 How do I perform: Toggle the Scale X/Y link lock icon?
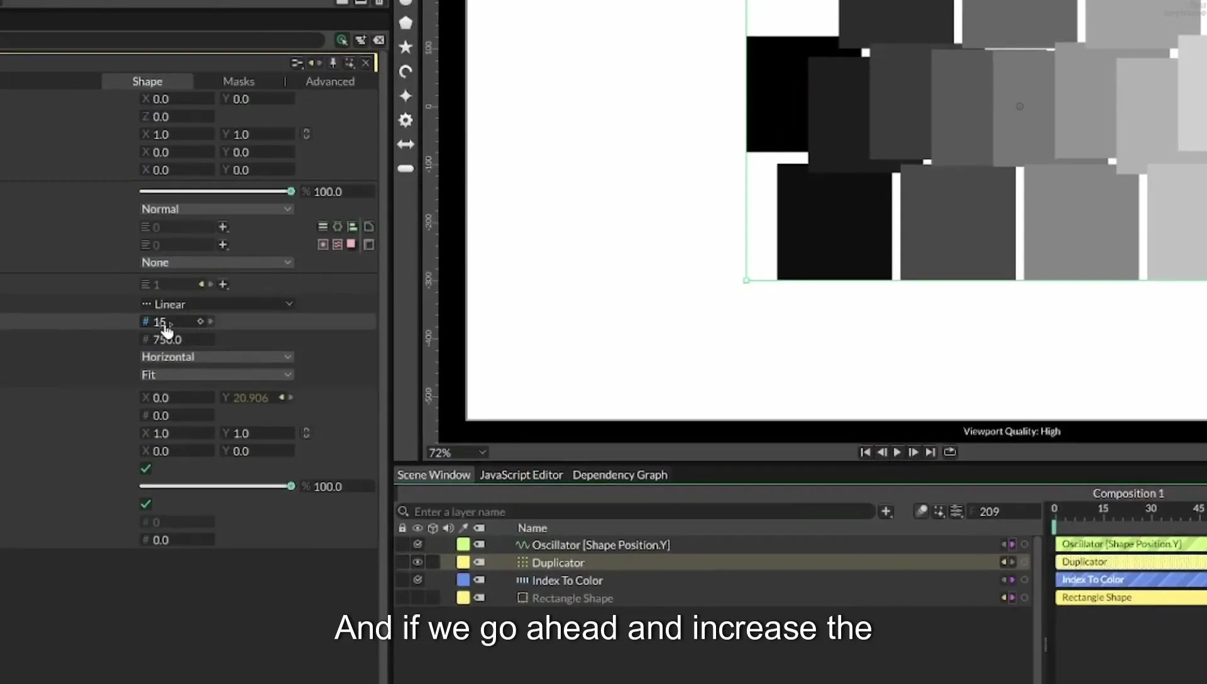click(x=306, y=134)
